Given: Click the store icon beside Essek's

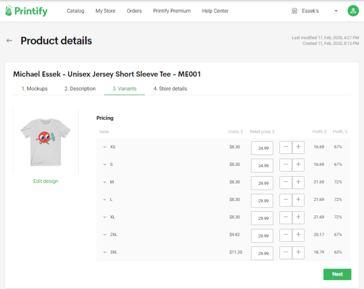Looking at the screenshot, I should pyautogui.click(x=294, y=11).
